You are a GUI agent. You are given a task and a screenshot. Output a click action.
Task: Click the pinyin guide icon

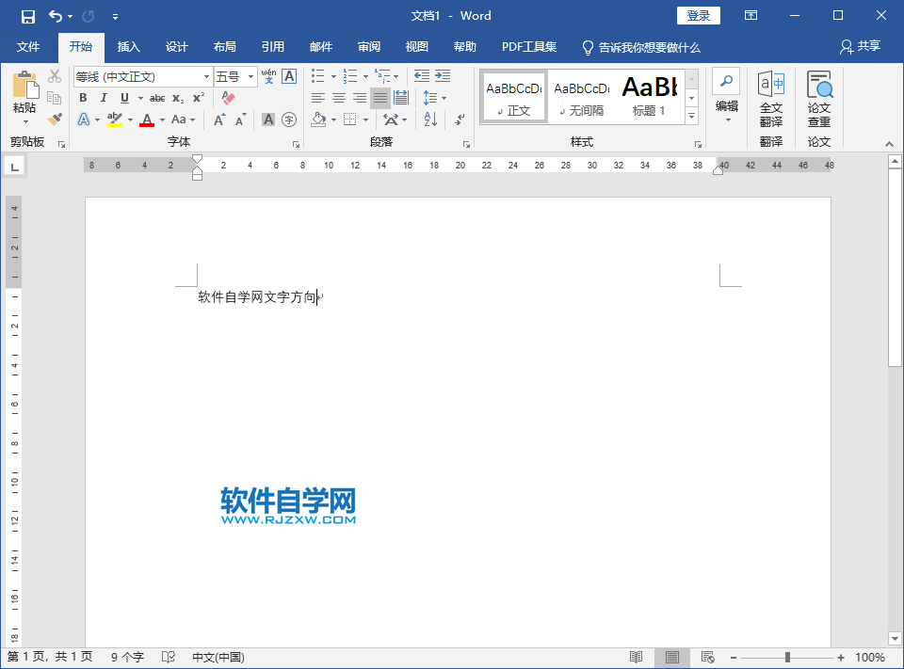pos(267,76)
